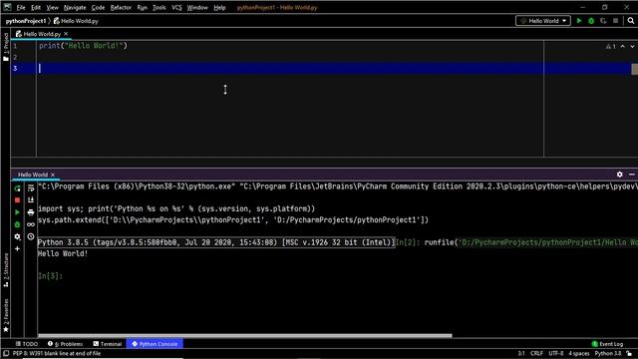Viewport: 638px width, 359px height.
Task: Open the Problems tool window
Action: point(65,344)
